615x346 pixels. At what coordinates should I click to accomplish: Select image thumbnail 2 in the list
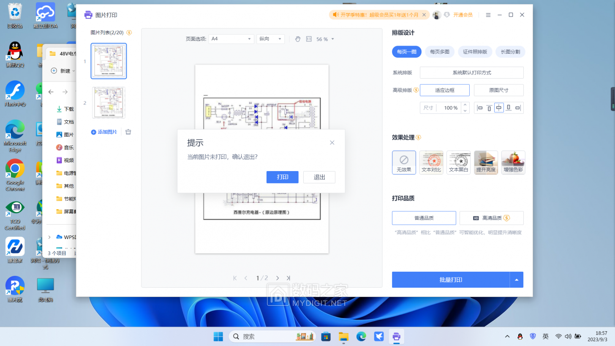pos(109,103)
